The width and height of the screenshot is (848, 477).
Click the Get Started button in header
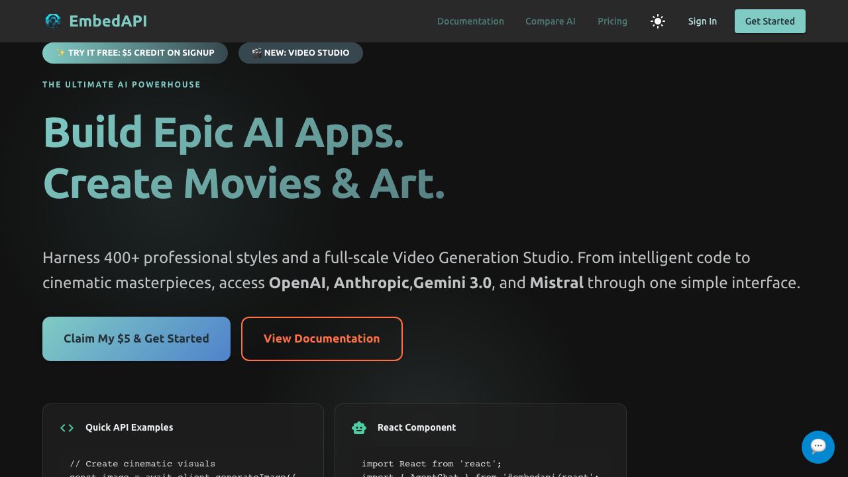coord(770,21)
